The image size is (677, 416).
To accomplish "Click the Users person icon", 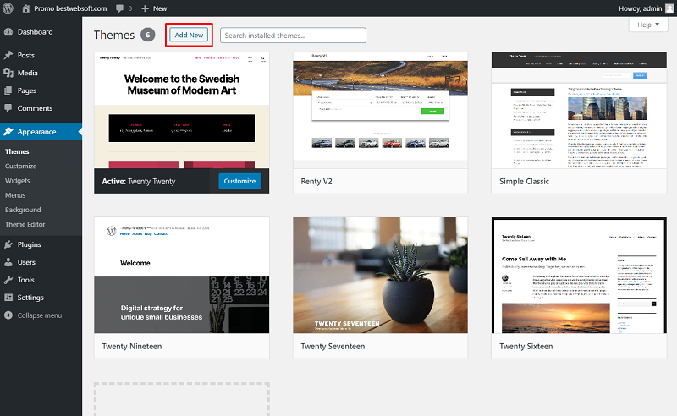I will click(x=8, y=262).
